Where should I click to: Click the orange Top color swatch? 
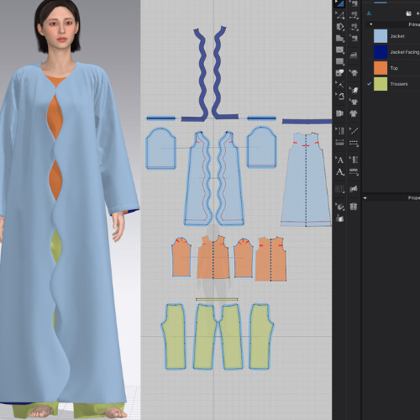tap(381, 68)
